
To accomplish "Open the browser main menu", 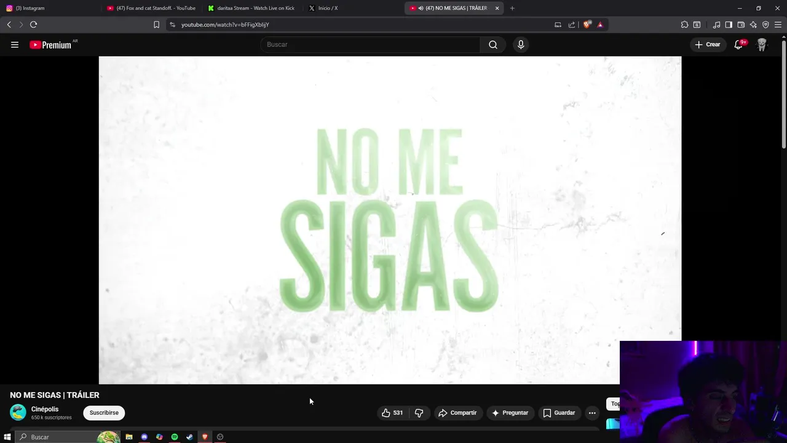I will (x=778, y=25).
